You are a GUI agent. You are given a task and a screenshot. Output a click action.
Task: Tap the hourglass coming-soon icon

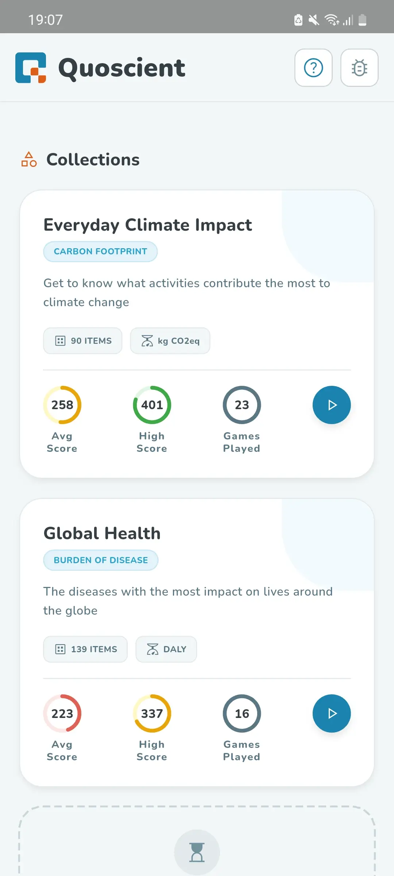click(197, 852)
